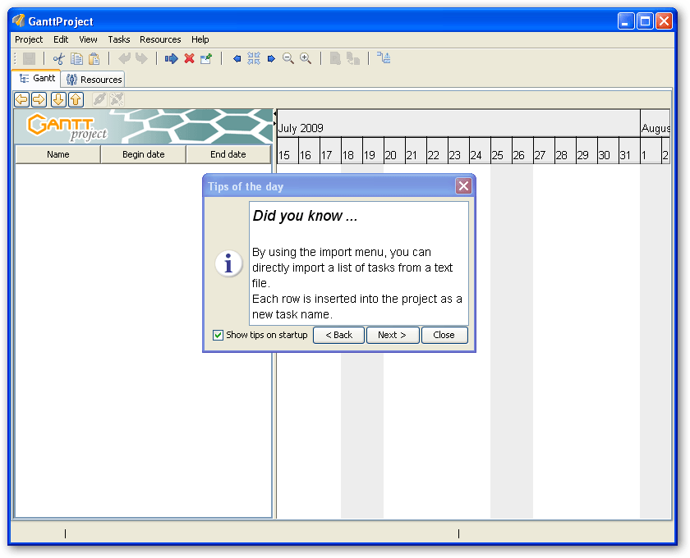The width and height of the screenshot is (690, 558).
Task: Zoom out with the minus magnifier
Action: coord(288,58)
